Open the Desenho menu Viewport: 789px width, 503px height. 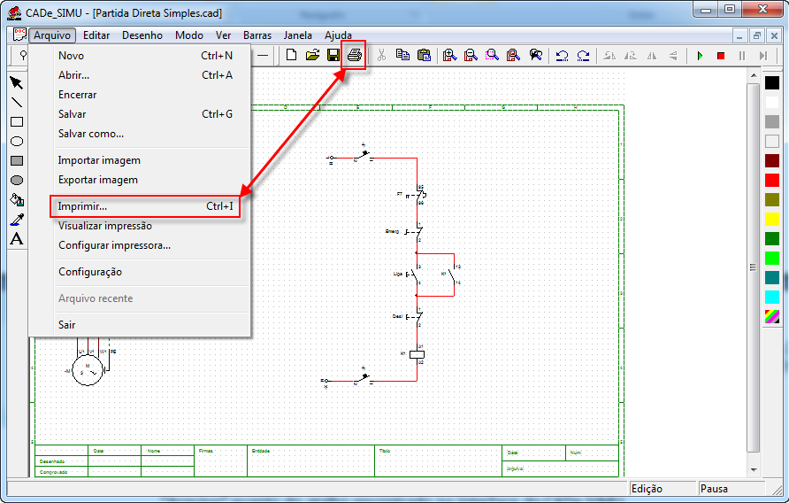142,35
